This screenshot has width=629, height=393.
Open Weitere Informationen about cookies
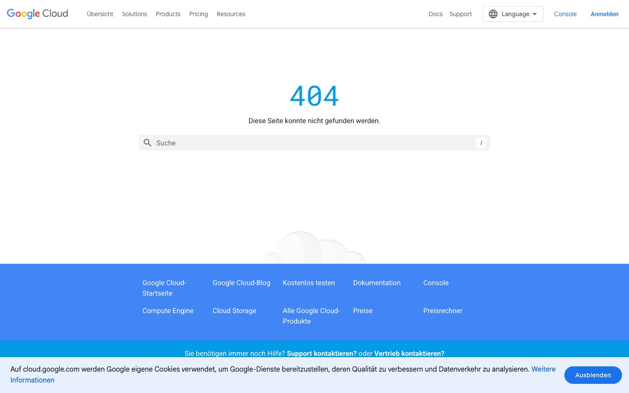[543, 369]
